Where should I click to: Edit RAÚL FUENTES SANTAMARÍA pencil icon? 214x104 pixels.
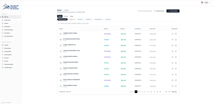click(176, 80)
